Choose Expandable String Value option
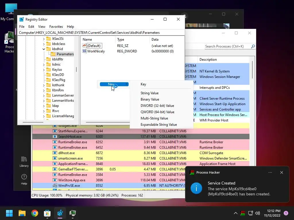The height and width of the screenshot is (220, 294). coord(158,125)
